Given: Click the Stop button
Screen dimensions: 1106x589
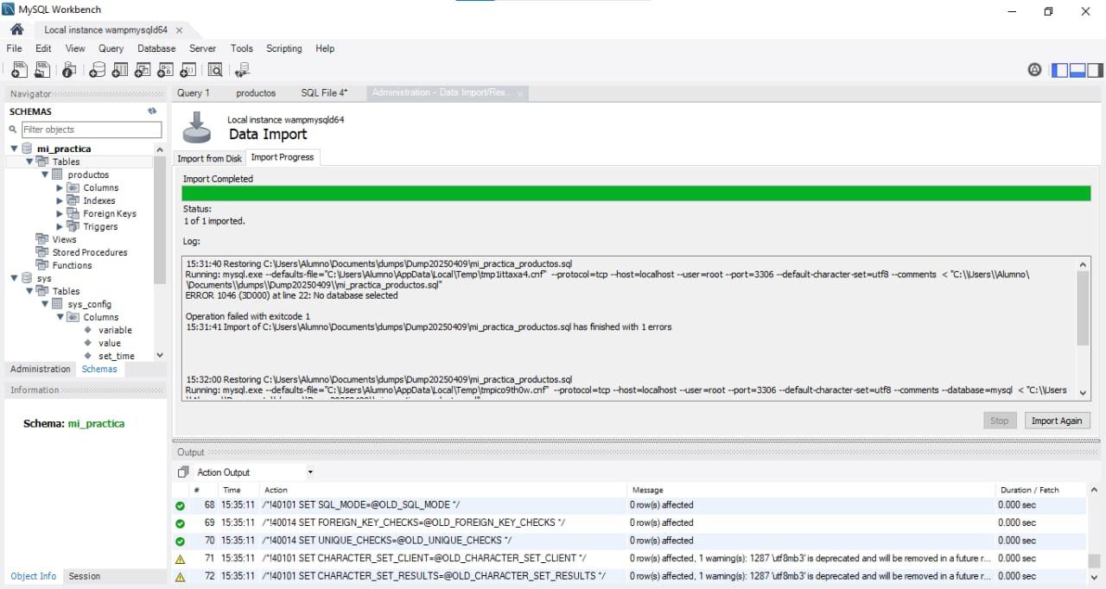Looking at the screenshot, I should pyautogui.click(x=1000, y=421).
